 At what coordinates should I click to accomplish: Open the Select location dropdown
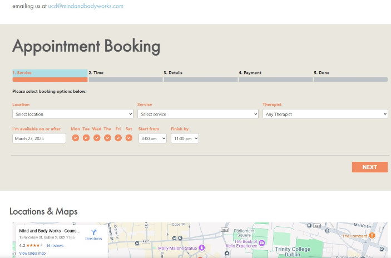click(x=73, y=114)
